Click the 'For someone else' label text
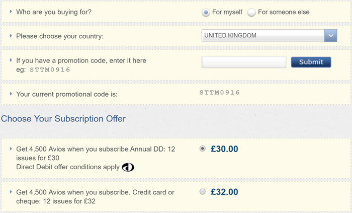 284,12
